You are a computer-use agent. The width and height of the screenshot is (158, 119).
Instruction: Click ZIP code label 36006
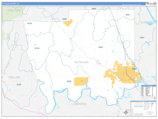[65, 19]
